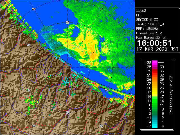Click the orange 26–29 dBZ legend band
The image size is (180, 135).
[x=155, y=79]
